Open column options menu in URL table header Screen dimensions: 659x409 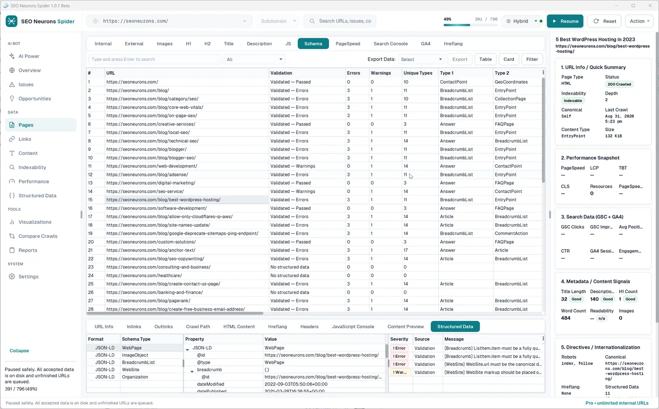point(543,73)
